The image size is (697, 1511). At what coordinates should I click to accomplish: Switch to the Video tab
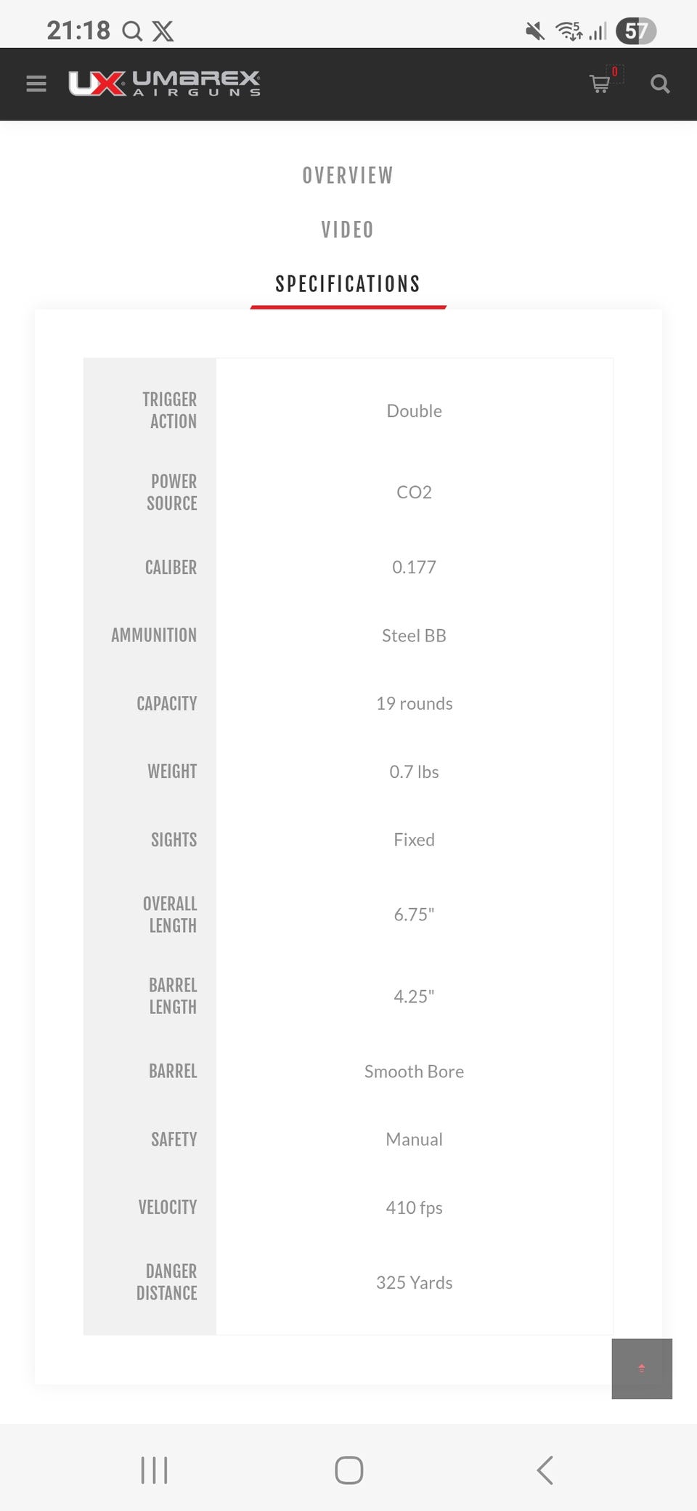pyautogui.click(x=348, y=230)
